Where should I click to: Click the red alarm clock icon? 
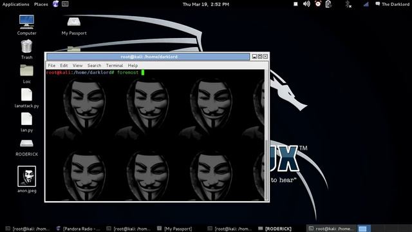click(318, 4)
